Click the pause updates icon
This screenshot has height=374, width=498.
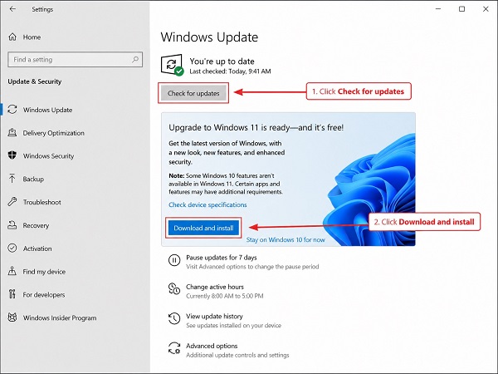pyautogui.click(x=174, y=260)
